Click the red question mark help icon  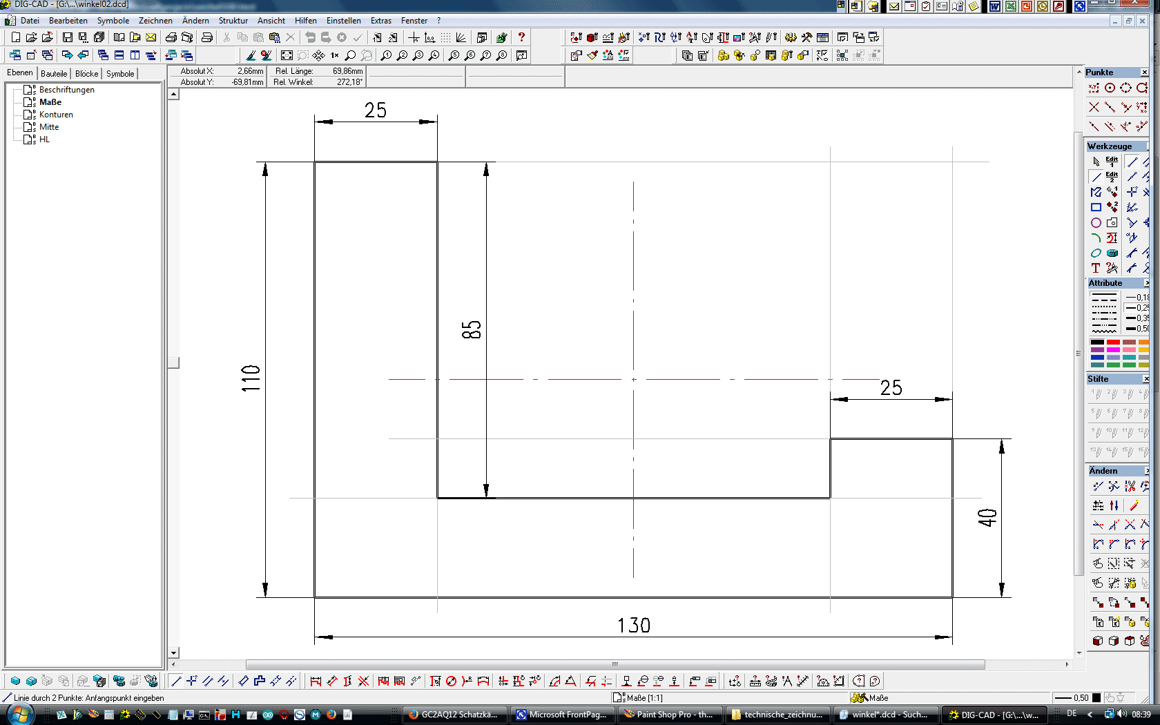point(521,37)
